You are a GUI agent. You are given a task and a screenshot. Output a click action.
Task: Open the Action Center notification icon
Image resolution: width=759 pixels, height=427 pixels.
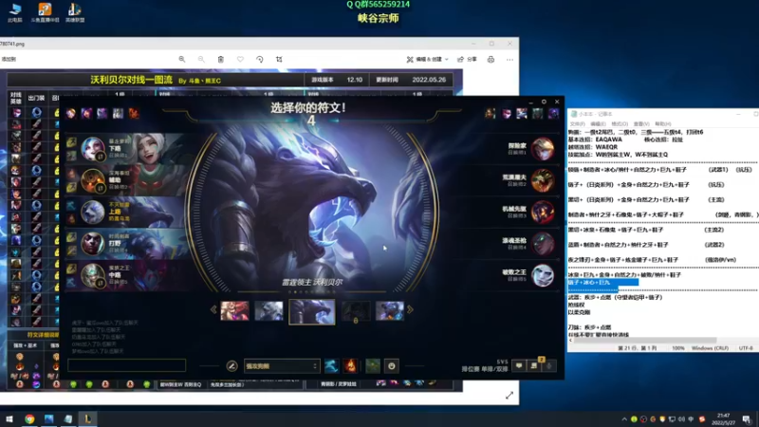click(x=747, y=418)
